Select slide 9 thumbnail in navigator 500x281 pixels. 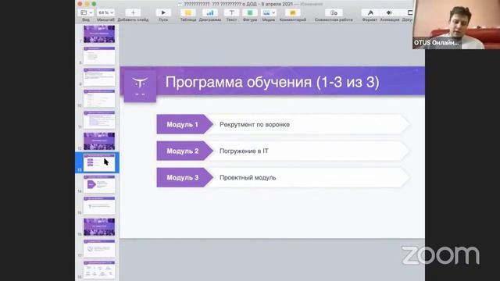tap(99, 76)
